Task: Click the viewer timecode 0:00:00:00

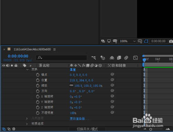Action: [x=158, y=41]
